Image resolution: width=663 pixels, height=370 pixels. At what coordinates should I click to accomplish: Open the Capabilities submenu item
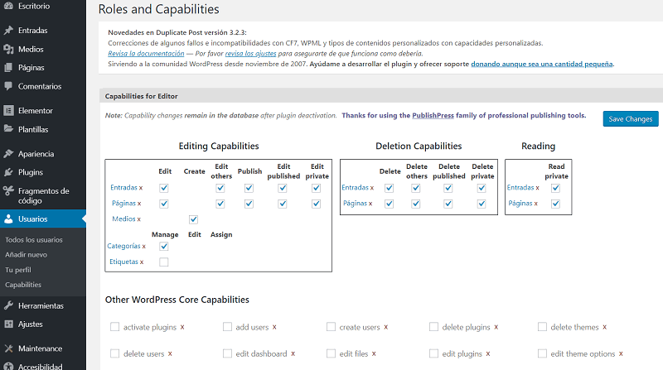coord(23,284)
